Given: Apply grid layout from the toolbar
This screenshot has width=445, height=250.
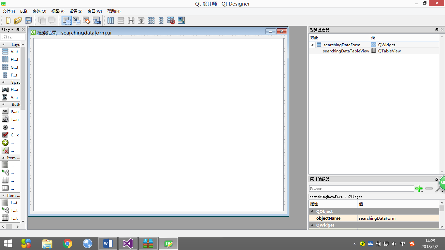Looking at the screenshot, I should pyautogui.click(x=151, y=21).
